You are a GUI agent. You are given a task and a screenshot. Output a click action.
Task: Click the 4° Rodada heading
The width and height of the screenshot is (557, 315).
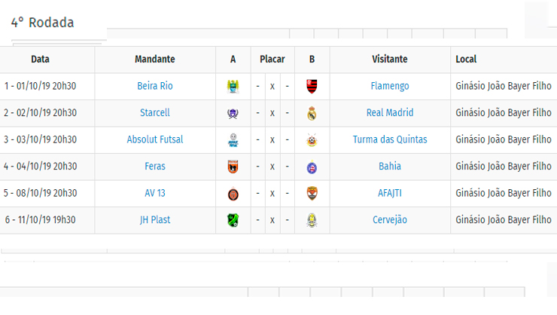tap(42, 23)
